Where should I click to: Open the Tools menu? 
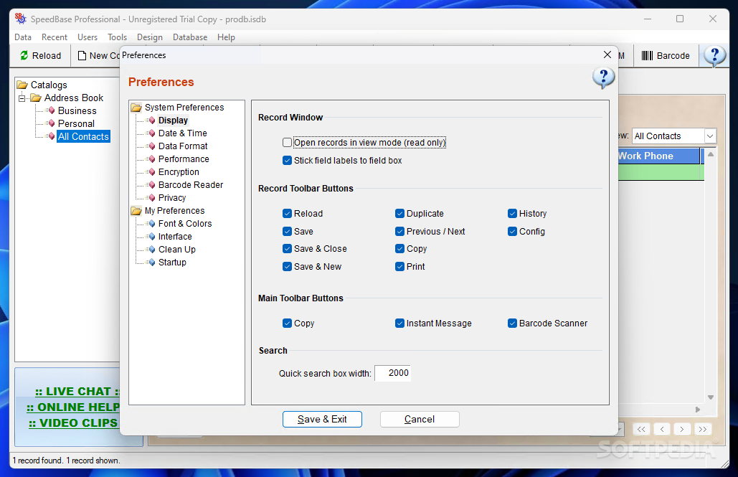click(117, 37)
